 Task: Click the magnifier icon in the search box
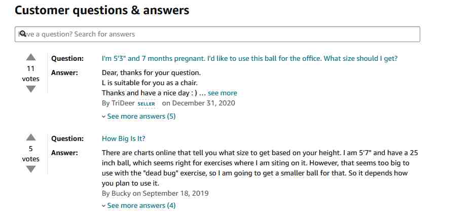click(x=23, y=33)
